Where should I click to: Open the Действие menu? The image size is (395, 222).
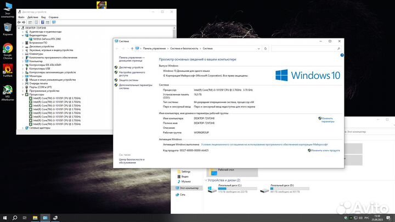coord(33,17)
